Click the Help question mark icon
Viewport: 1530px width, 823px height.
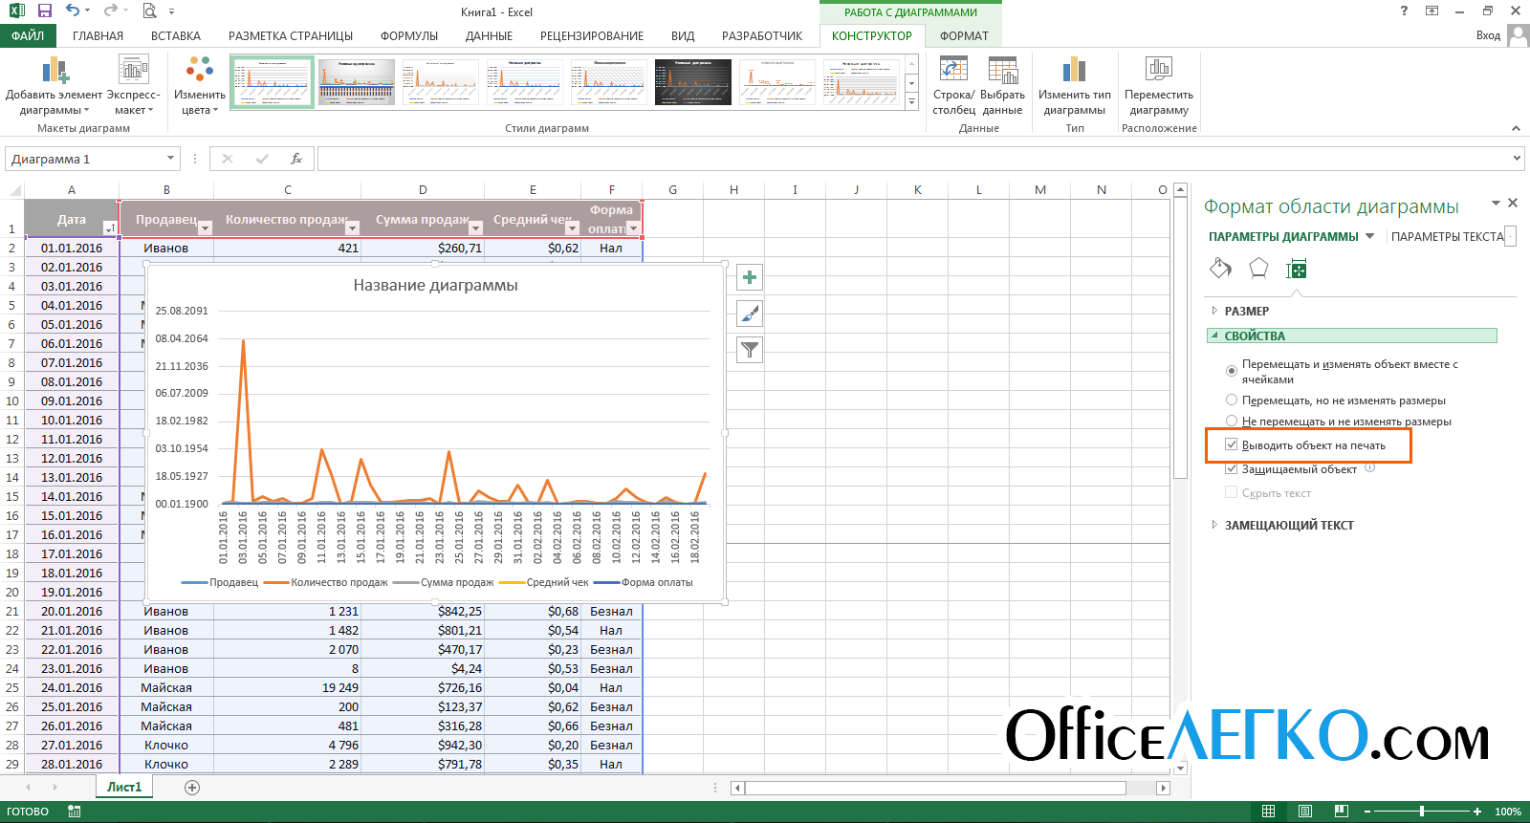[x=1404, y=11]
